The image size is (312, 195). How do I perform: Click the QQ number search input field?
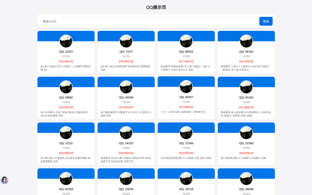[149, 21]
